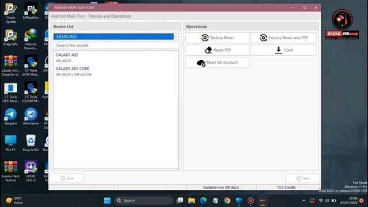Open the Libusb-win Driver archive icon
This screenshot has height=207, width=368.
point(10,66)
